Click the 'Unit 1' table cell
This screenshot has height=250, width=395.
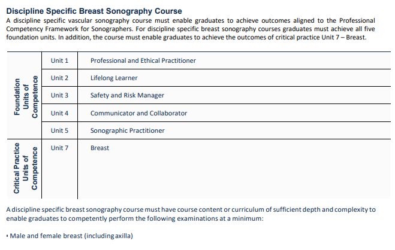(x=60, y=60)
